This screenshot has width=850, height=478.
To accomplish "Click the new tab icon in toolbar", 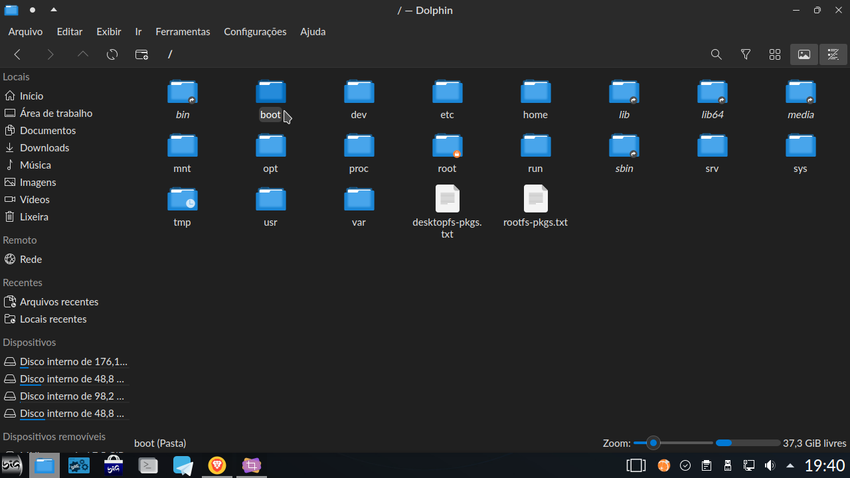I will tap(141, 54).
